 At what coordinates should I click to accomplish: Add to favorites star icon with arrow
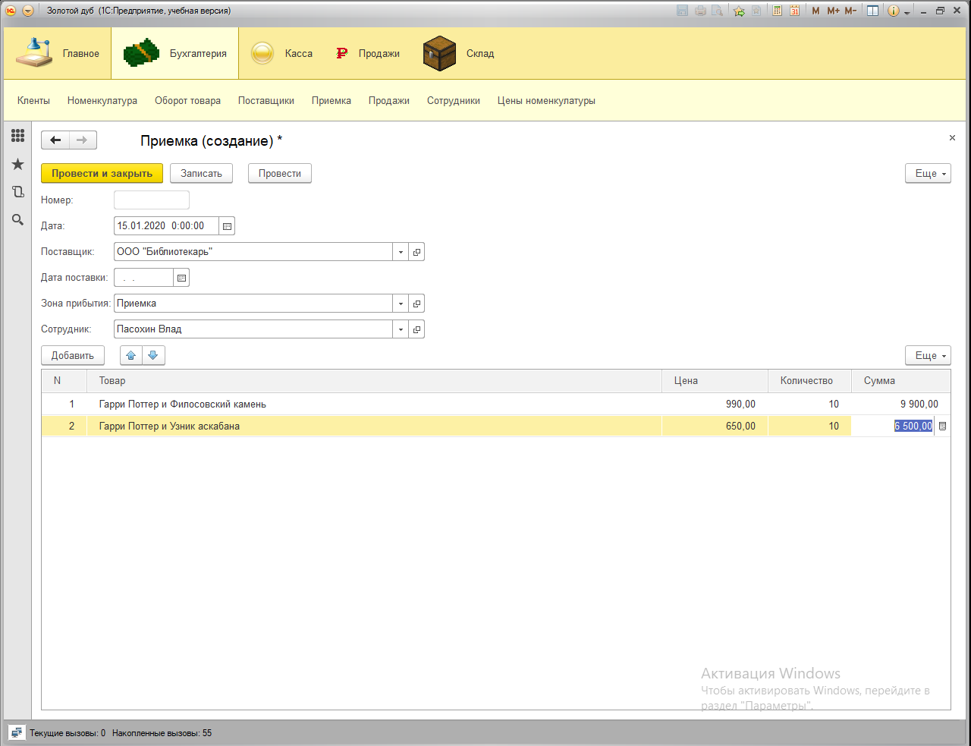coord(739,11)
